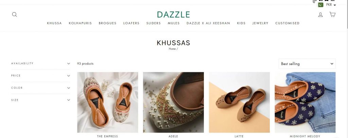Open The Empress product thumbnail
Screen dimensions: 348x138
[x=108, y=102]
